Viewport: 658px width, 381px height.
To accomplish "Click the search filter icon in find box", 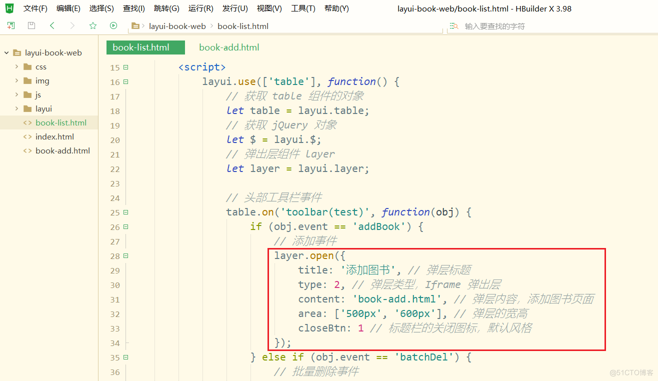I will coord(454,26).
